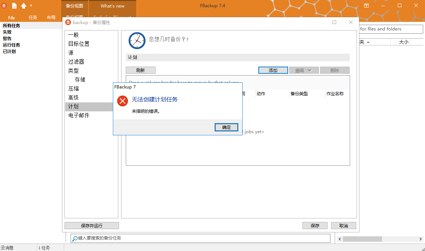Screen dimensions: 425x251
Task: Select the 计划 page in backup properties
Action: (x=89, y=106)
